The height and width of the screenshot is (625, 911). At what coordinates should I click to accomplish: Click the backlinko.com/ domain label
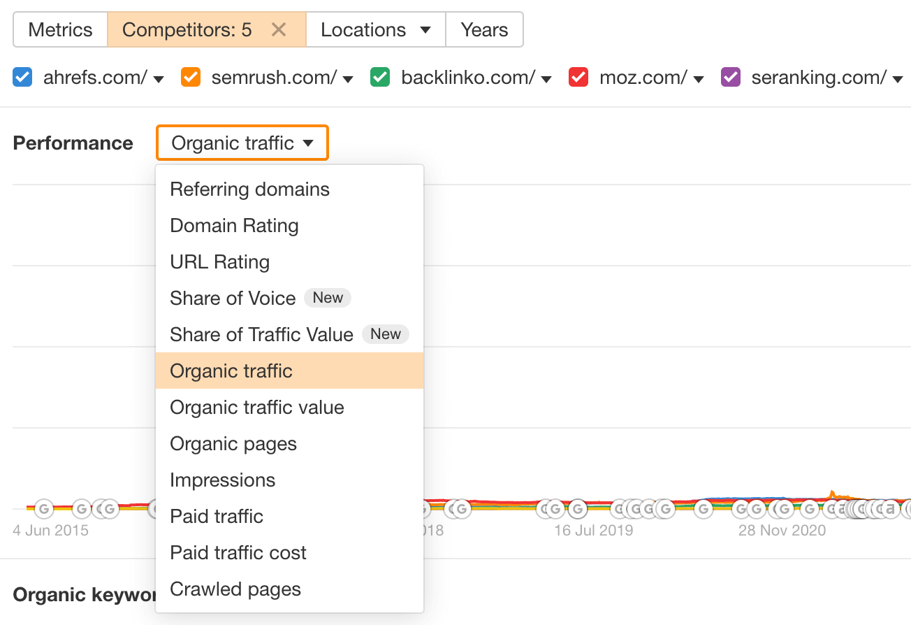pyautogui.click(x=468, y=78)
